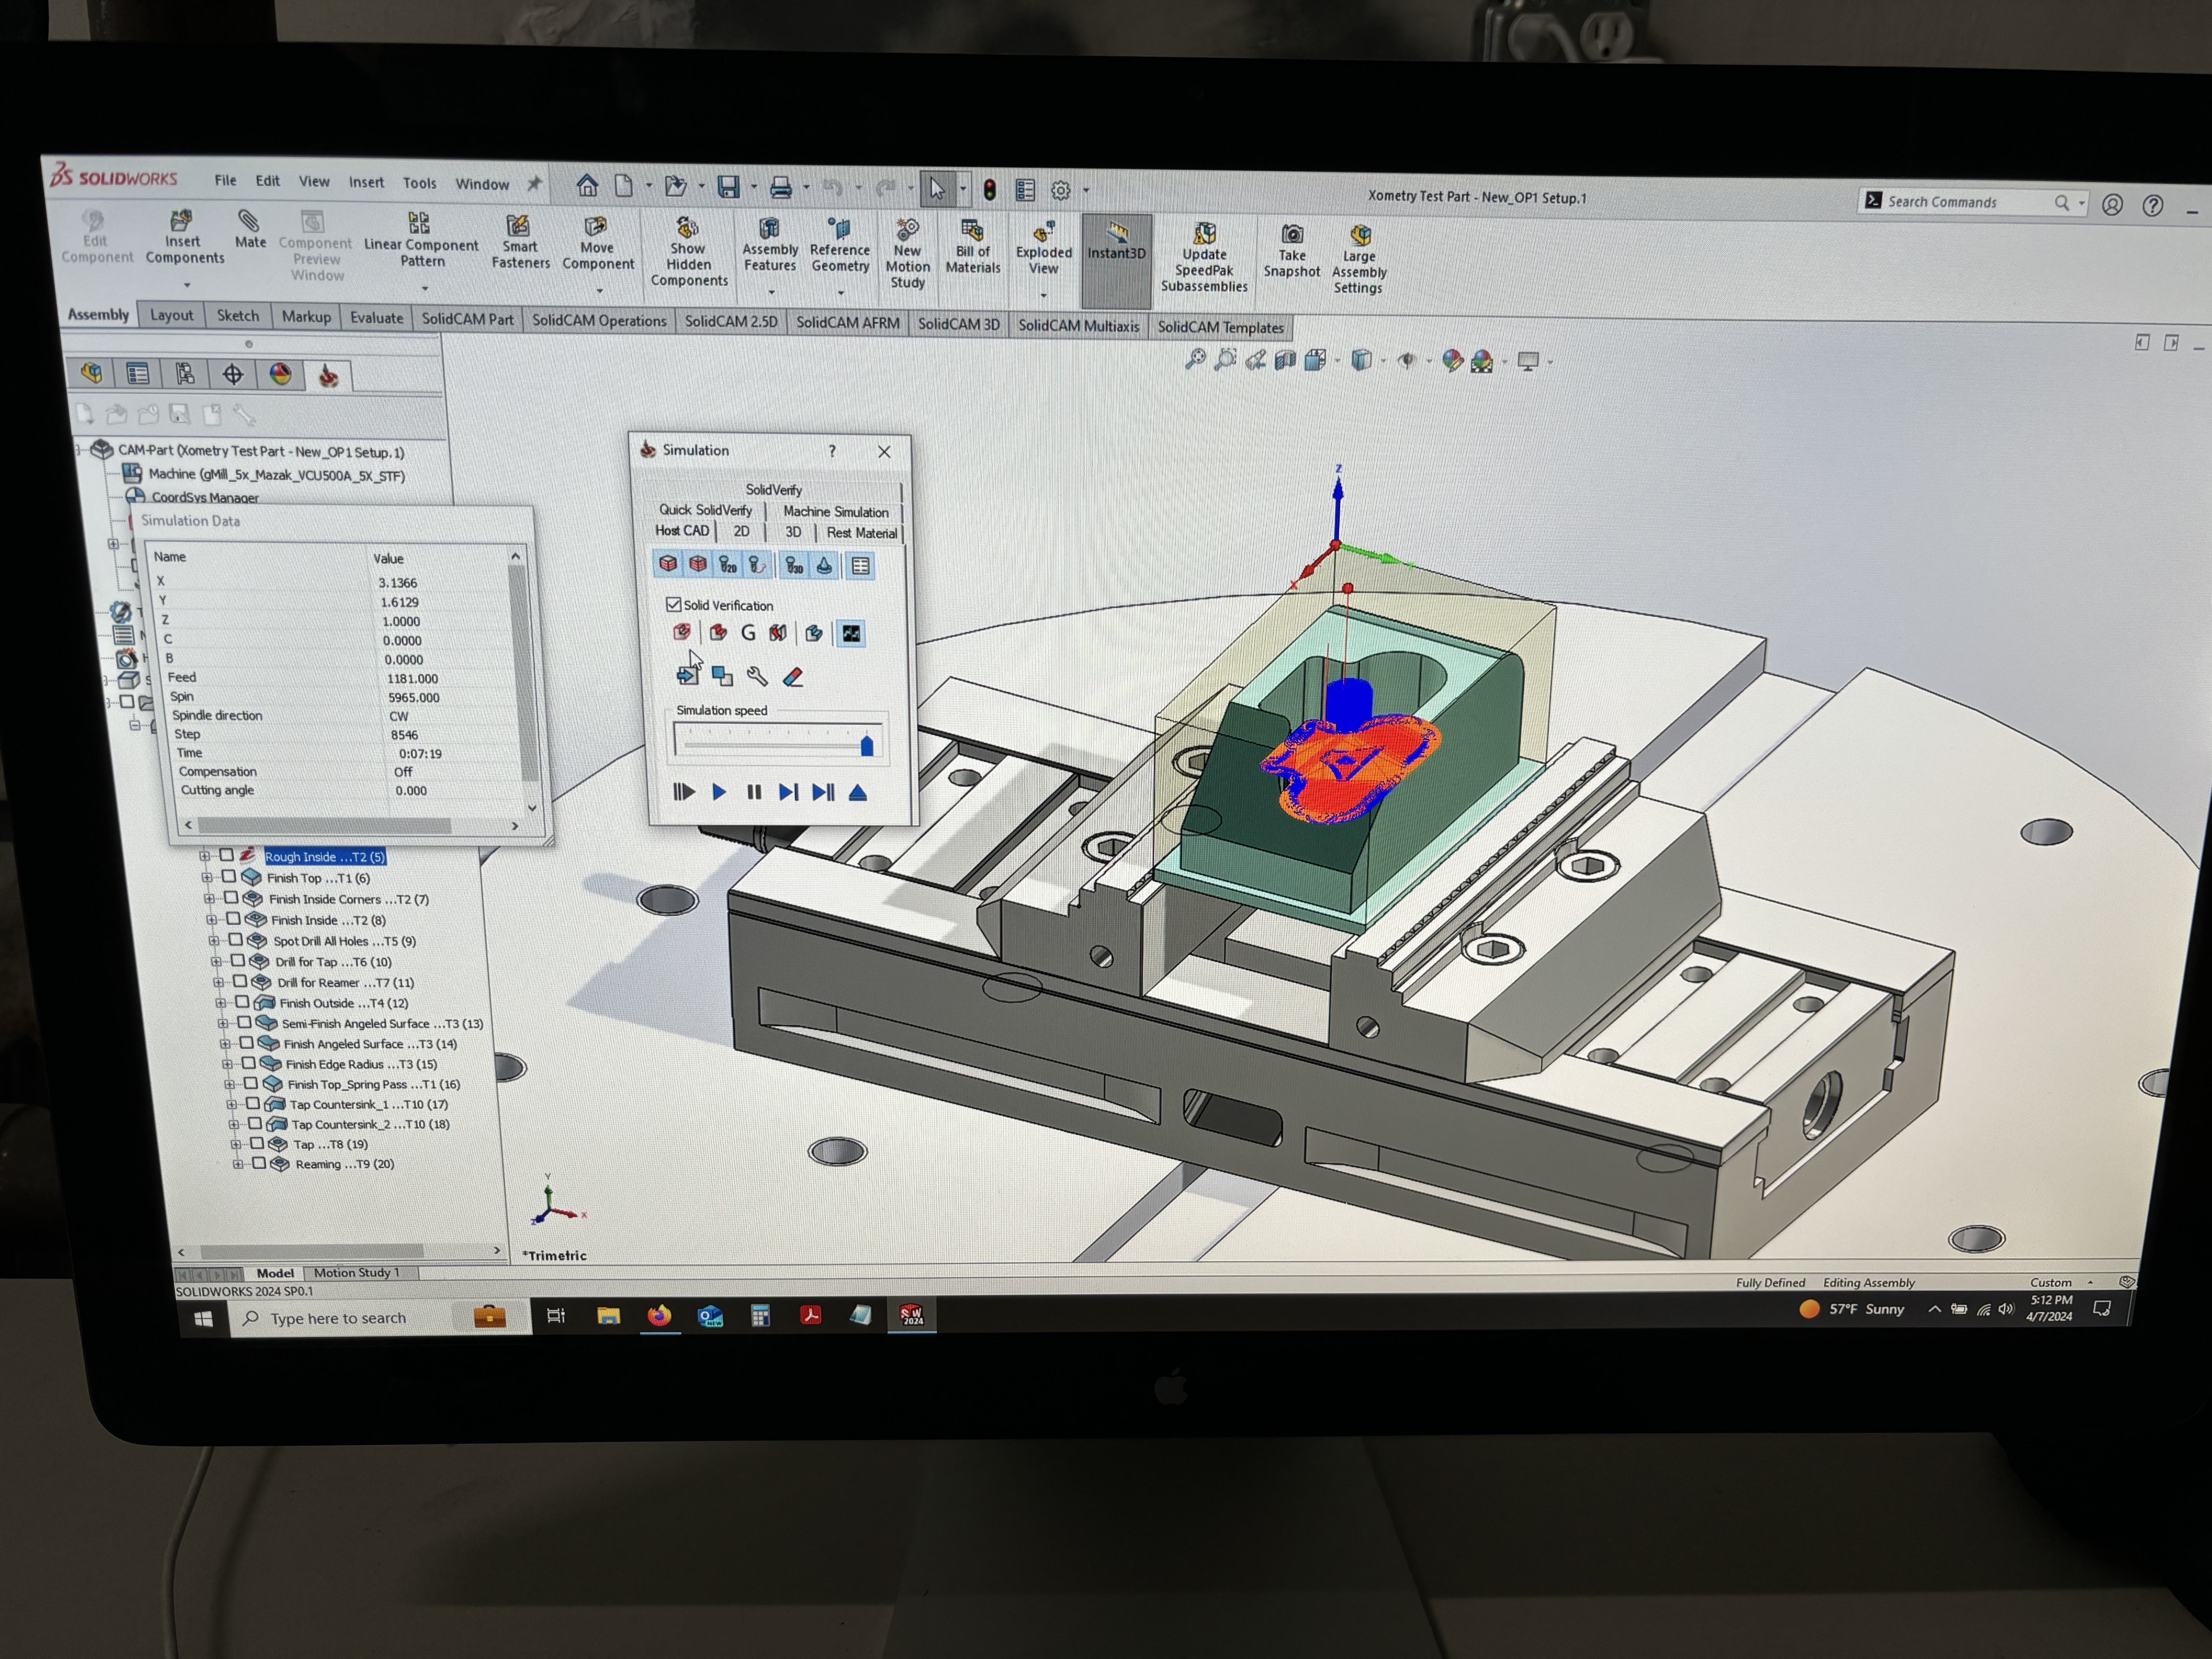Viewport: 2212px width, 1659px height.
Task: Check the Finish Inside Corners ...T2 (7) checkbox
Action: pyautogui.click(x=231, y=898)
